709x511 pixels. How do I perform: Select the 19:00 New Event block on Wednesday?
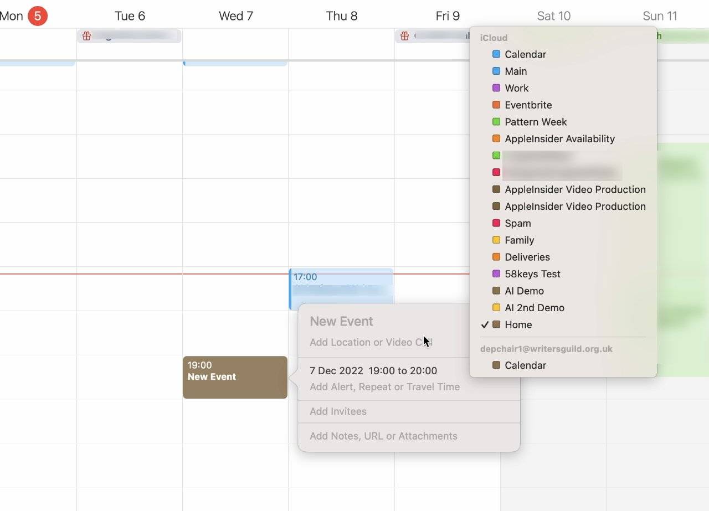(x=234, y=377)
